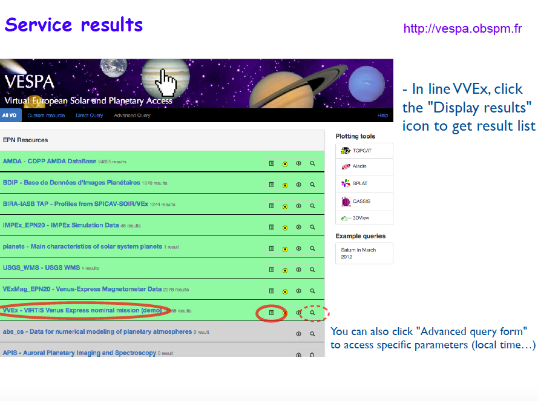Open resource info icon in USGS_WMS row
Screen dimensions: 538x401
[299, 270]
